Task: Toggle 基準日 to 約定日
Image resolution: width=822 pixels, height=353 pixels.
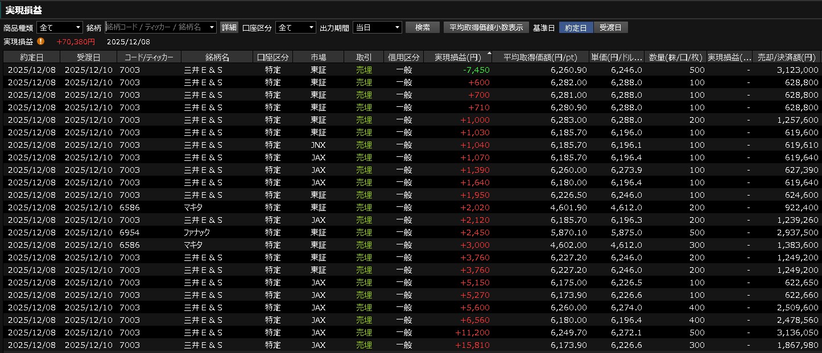Action: click(576, 27)
